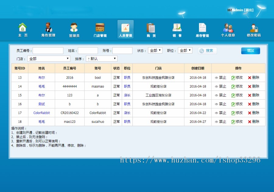Open the ColorRabbit employee link
This screenshot has width=274, height=192.
[x=41, y=113]
